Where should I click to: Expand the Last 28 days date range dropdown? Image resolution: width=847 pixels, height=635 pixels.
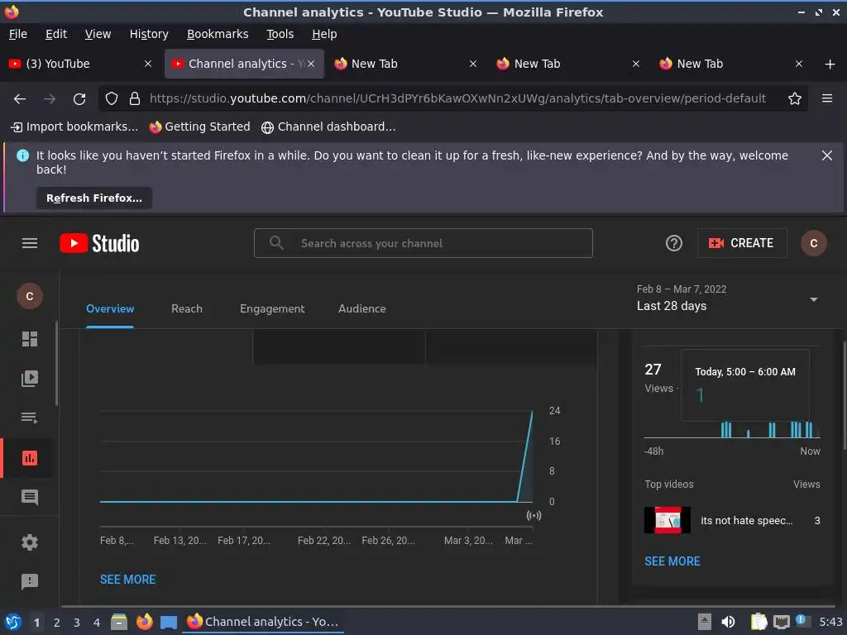click(814, 299)
